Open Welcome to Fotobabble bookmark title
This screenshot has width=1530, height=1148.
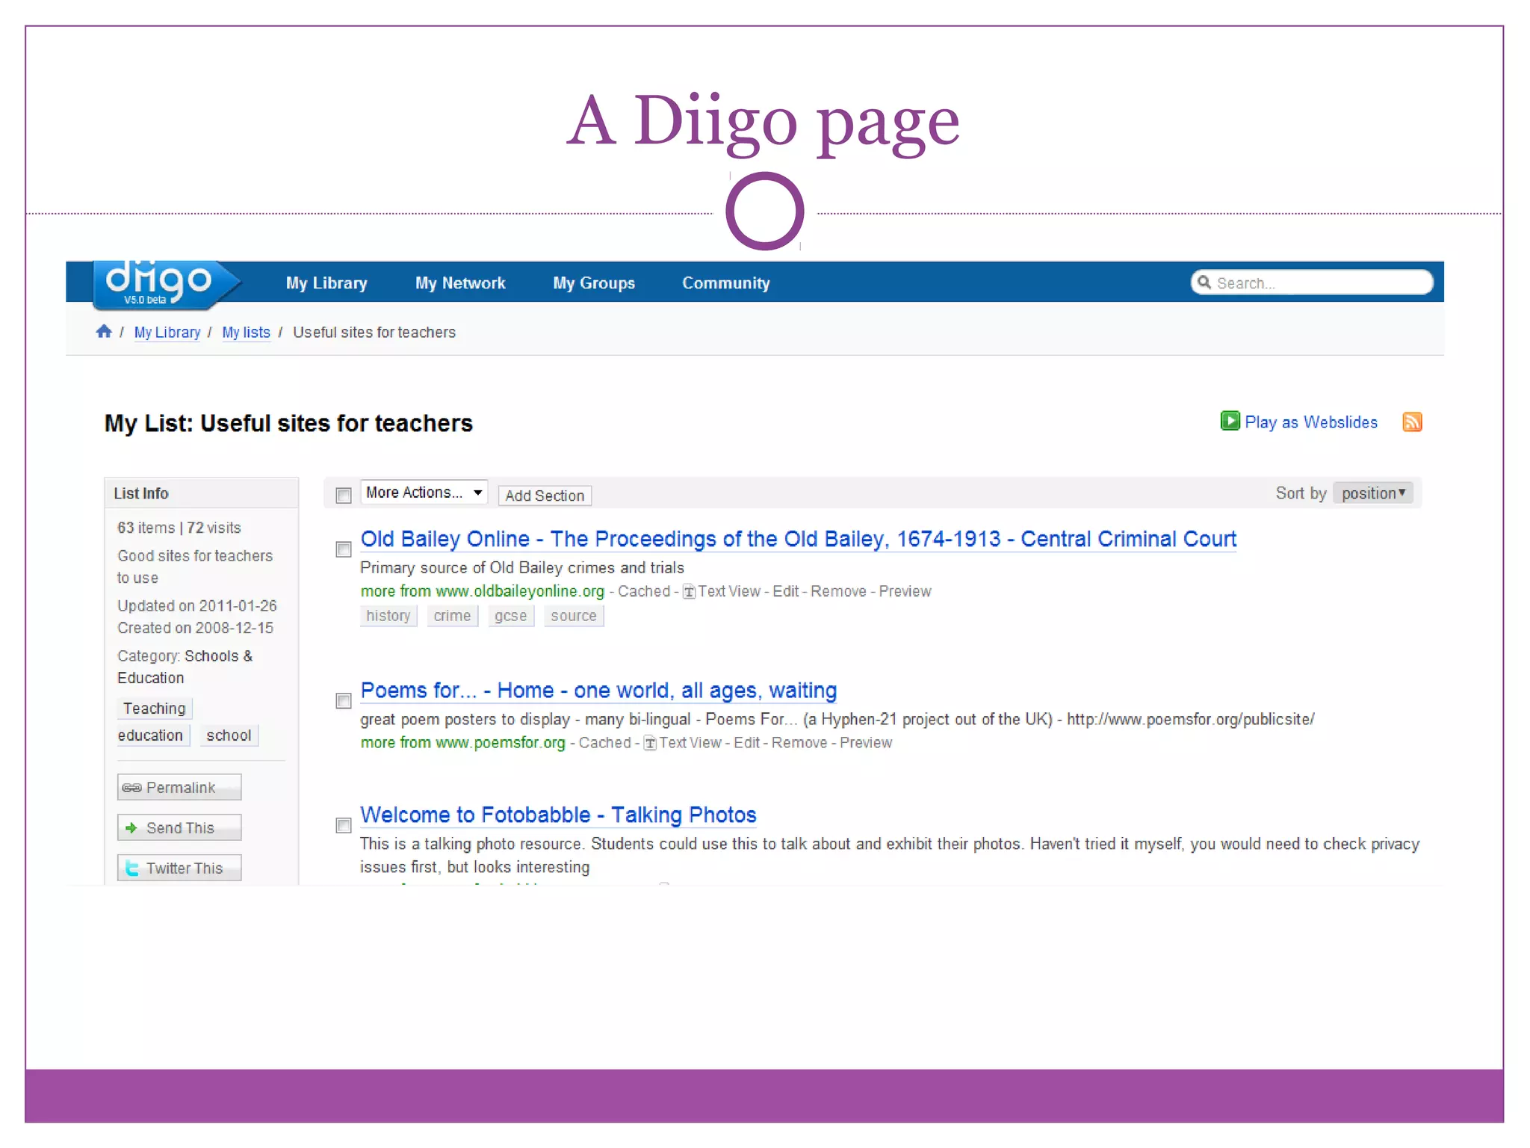point(558,815)
